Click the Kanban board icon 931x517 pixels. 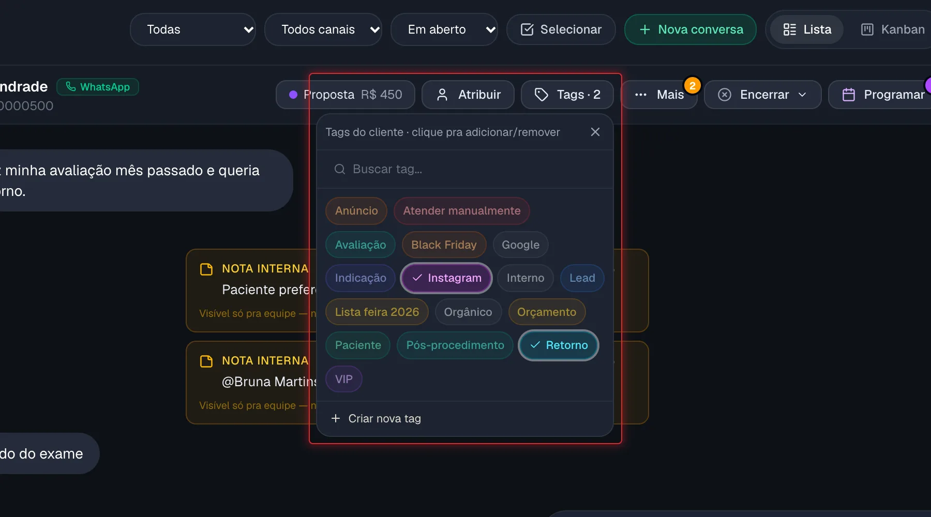pos(867,29)
